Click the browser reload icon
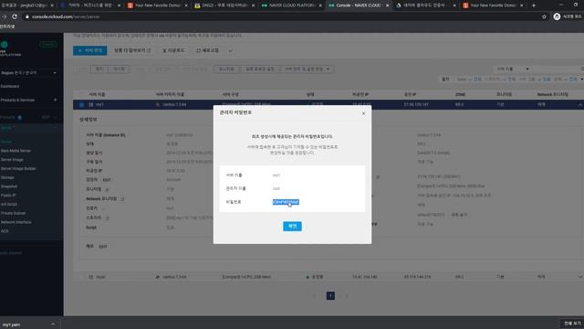This screenshot has height=329, width=584. (x=15, y=16)
